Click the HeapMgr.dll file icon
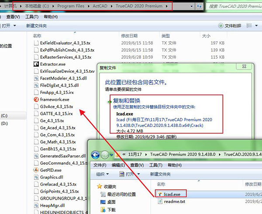Screen dimensions: 262x214 click(x=36, y=205)
